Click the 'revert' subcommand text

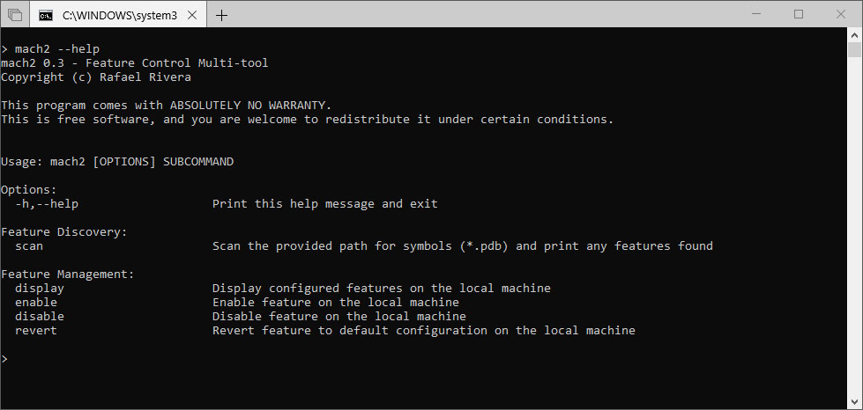pos(36,330)
